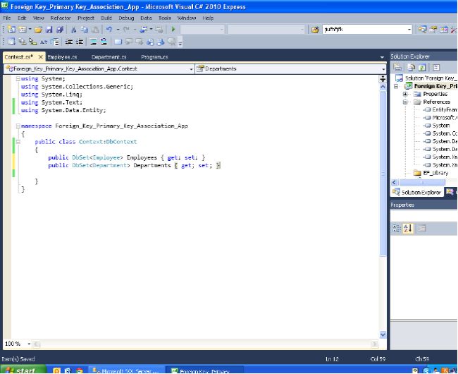Screen dimensions: 458x374
Task: Start debugging with the green play icon
Action: [173, 30]
